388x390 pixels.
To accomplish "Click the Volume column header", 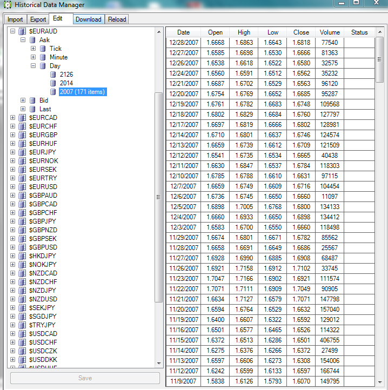I will coord(330,32).
